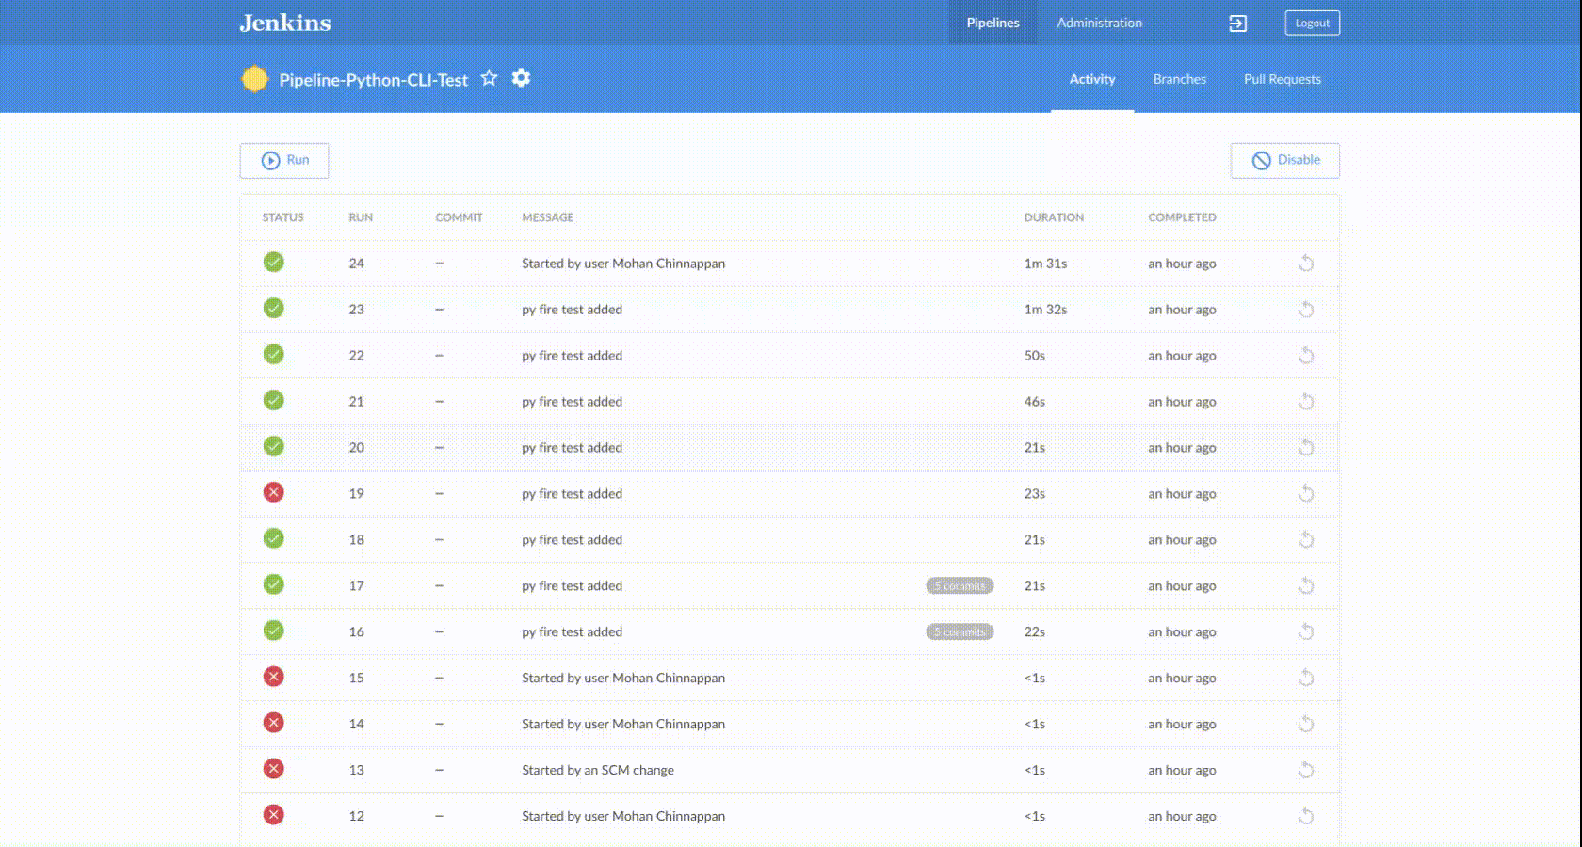Click the Run button
Image resolution: width=1582 pixels, height=847 pixels.
[x=284, y=160]
